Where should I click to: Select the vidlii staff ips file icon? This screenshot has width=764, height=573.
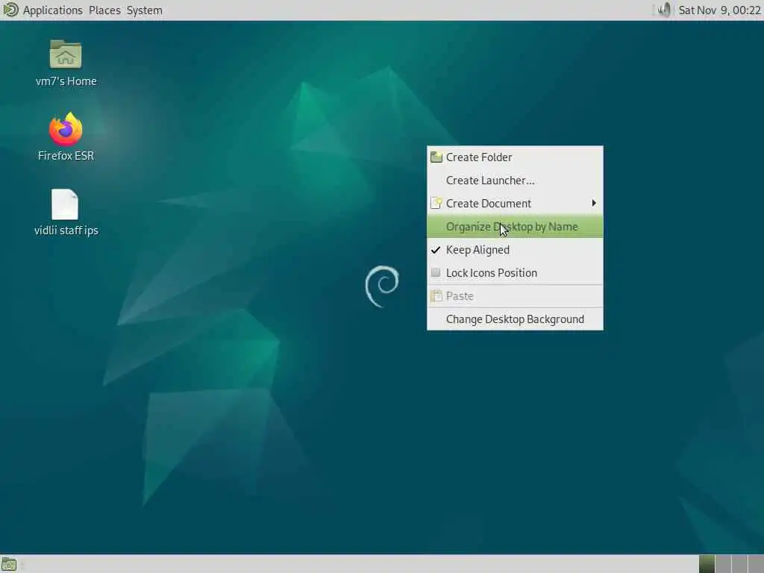(x=65, y=204)
